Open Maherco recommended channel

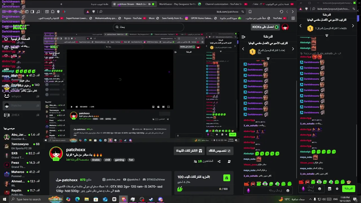coord(22,174)
